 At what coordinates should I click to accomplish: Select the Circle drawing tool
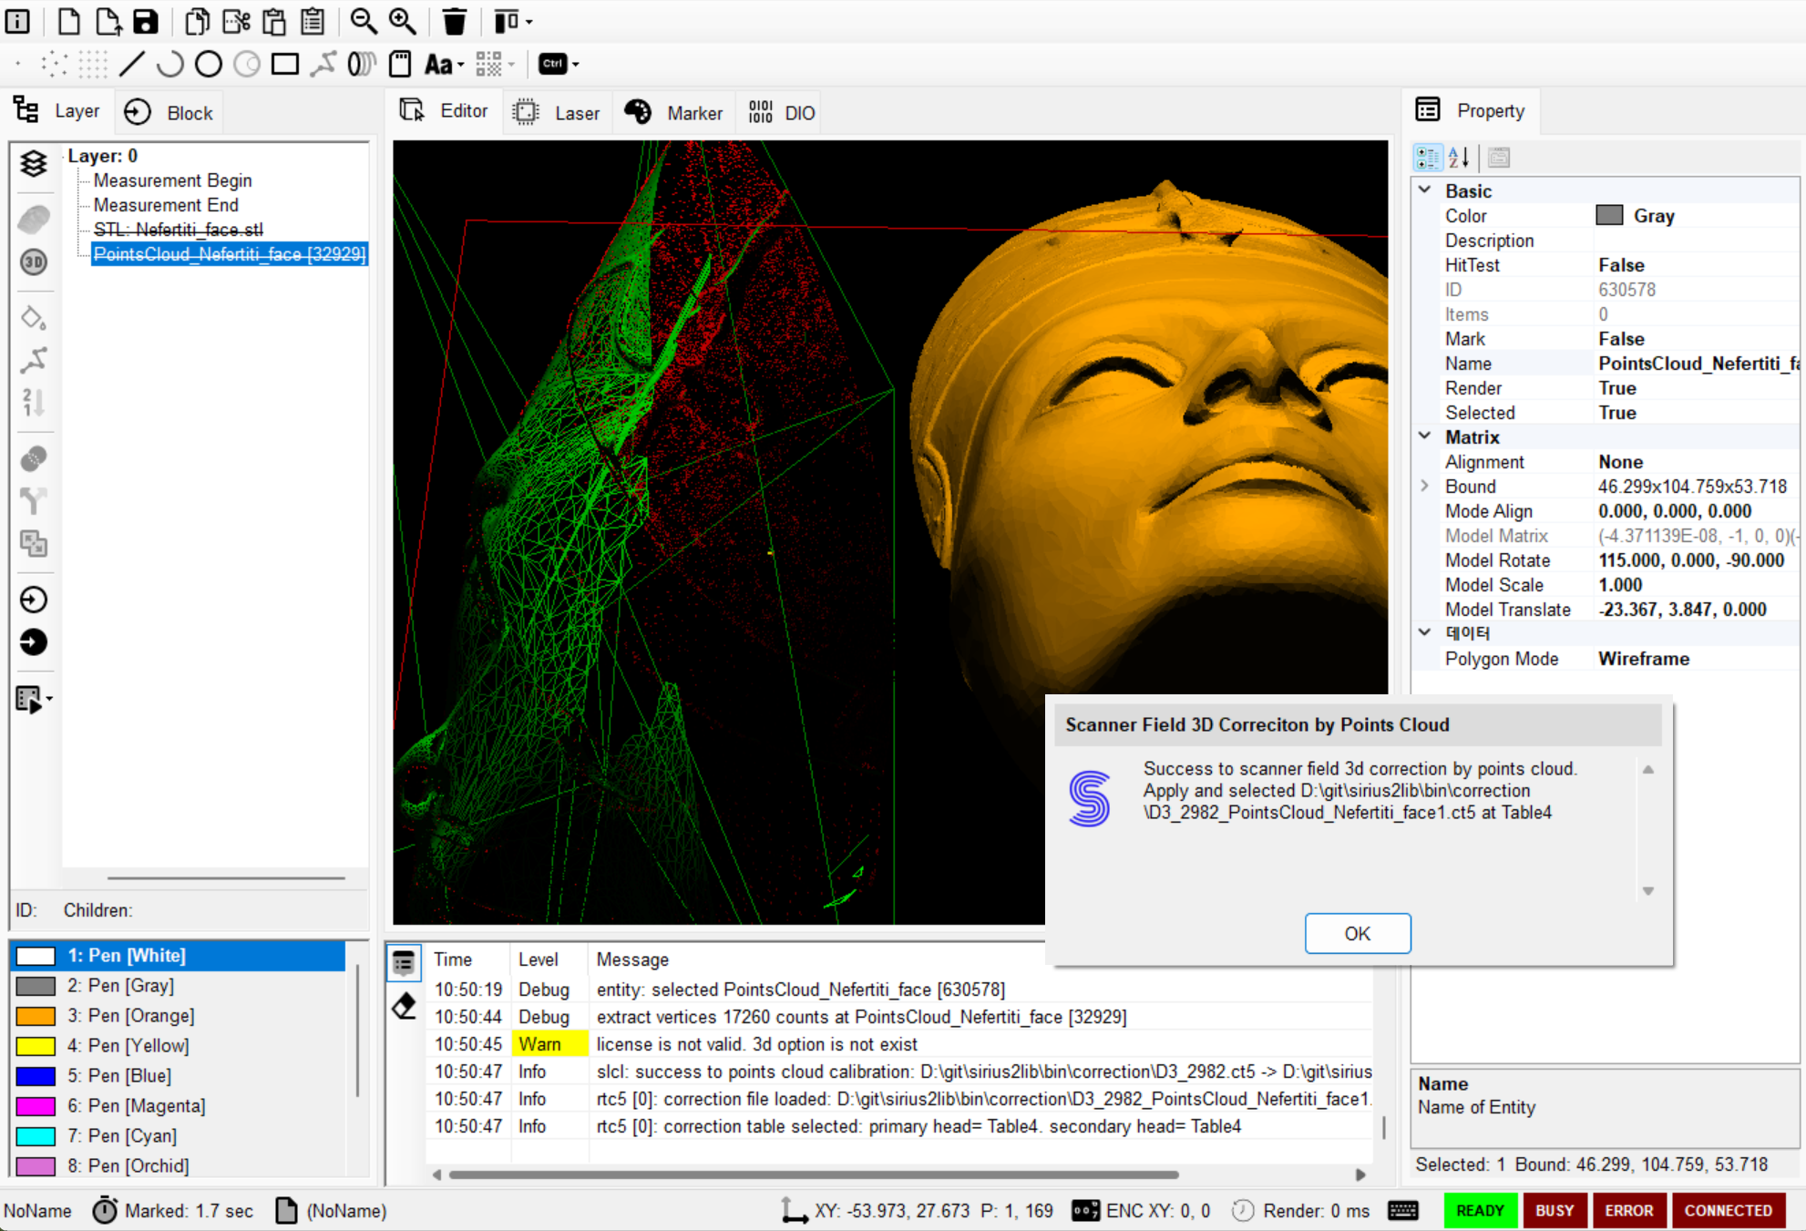(209, 64)
